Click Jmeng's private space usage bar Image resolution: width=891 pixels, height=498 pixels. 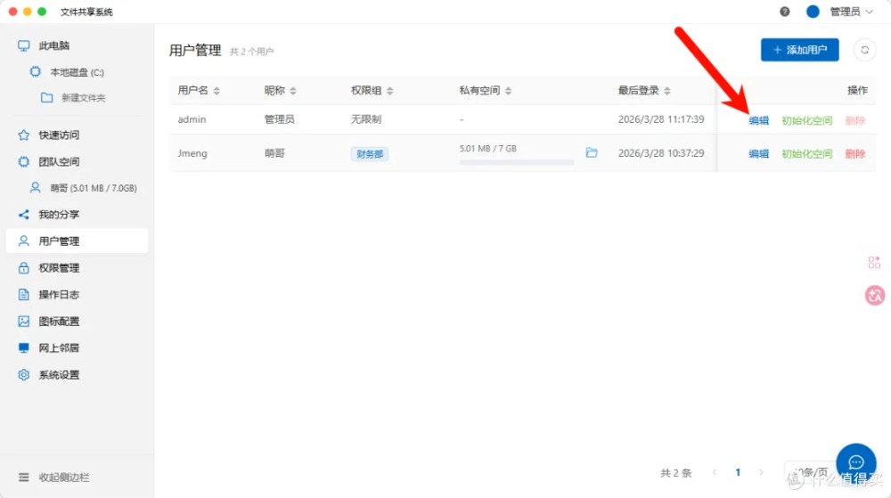click(516, 162)
